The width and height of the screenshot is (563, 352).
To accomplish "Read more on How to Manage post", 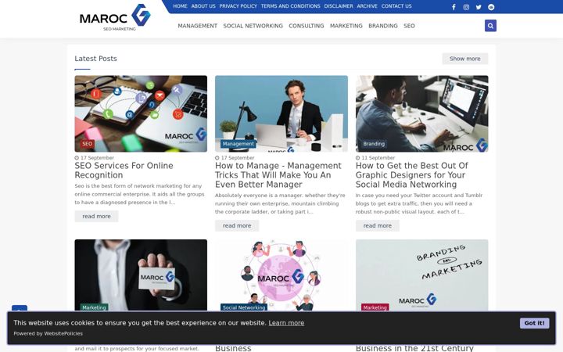I will [237, 225].
